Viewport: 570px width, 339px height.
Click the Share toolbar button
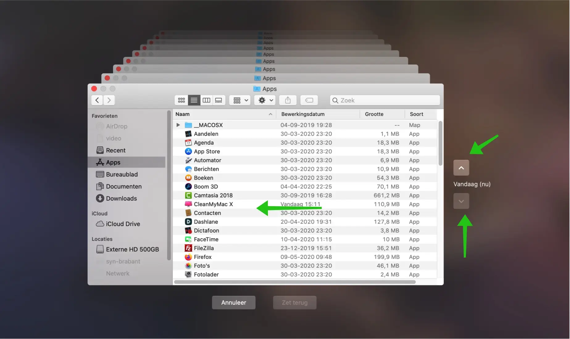[x=288, y=100]
